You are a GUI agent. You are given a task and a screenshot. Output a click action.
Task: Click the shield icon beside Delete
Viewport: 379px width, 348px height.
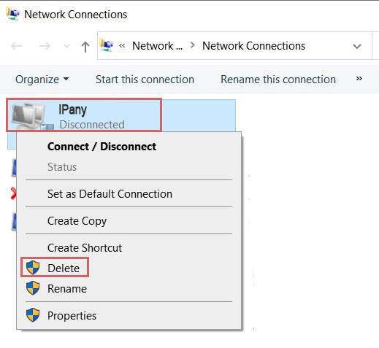click(33, 268)
